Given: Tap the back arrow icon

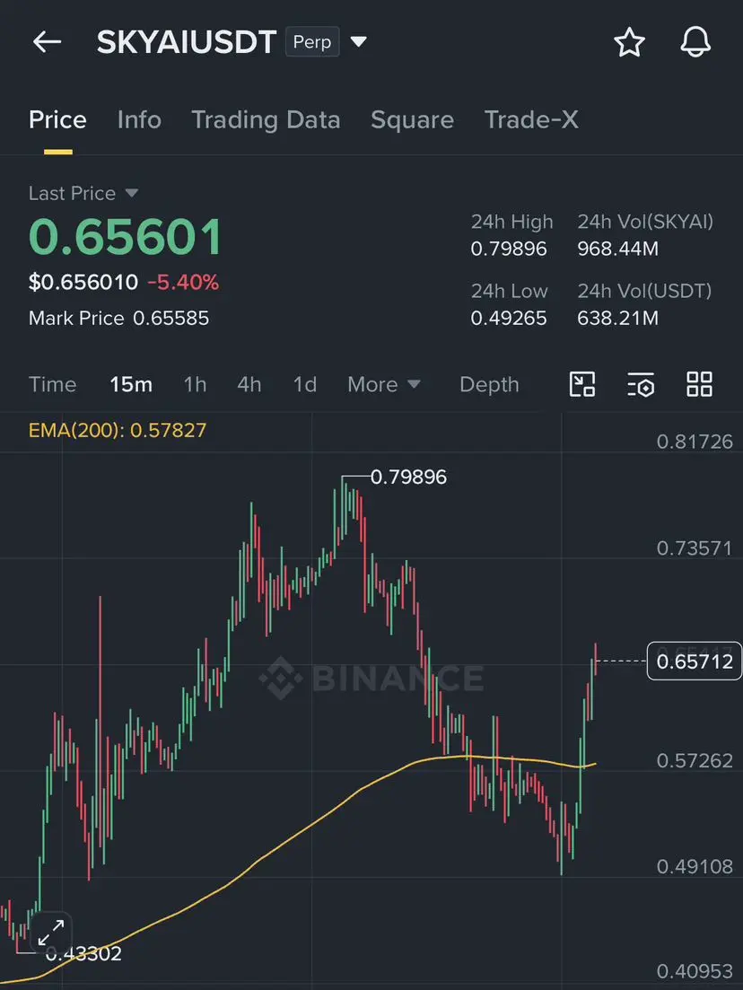Looking at the screenshot, I should click(x=47, y=42).
